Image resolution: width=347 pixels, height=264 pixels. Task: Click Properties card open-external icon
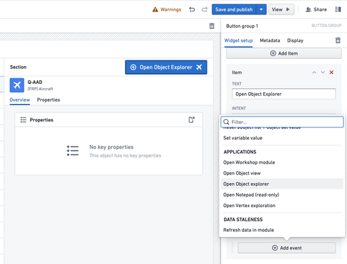[192, 120]
